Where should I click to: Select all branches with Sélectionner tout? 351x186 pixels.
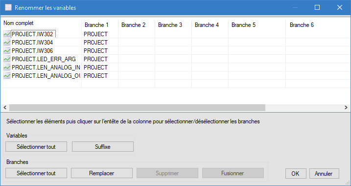pyautogui.click(x=36, y=173)
